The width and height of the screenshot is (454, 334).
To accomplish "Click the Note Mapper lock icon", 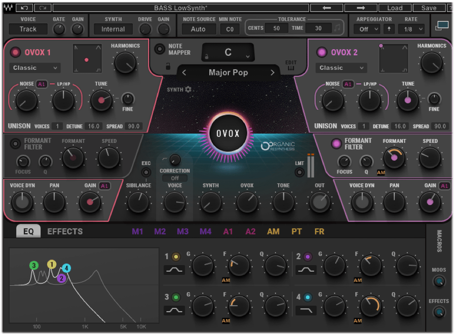I will coord(168,67).
